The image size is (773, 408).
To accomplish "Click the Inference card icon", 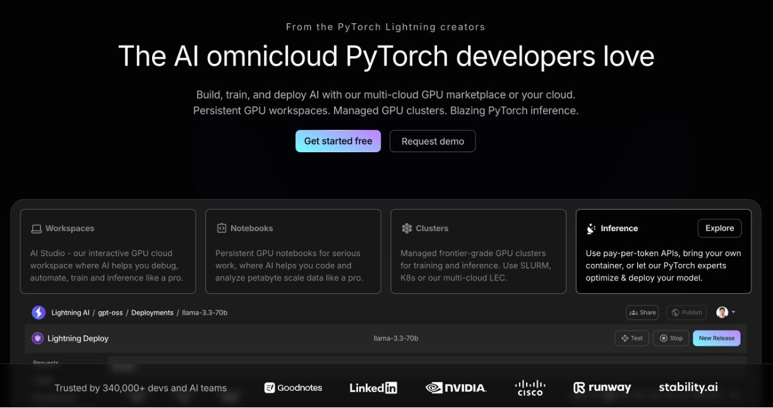I will tap(592, 229).
